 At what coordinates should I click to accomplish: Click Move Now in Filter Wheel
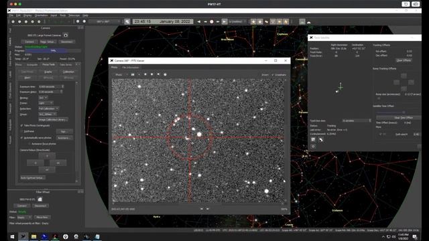(42, 217)
